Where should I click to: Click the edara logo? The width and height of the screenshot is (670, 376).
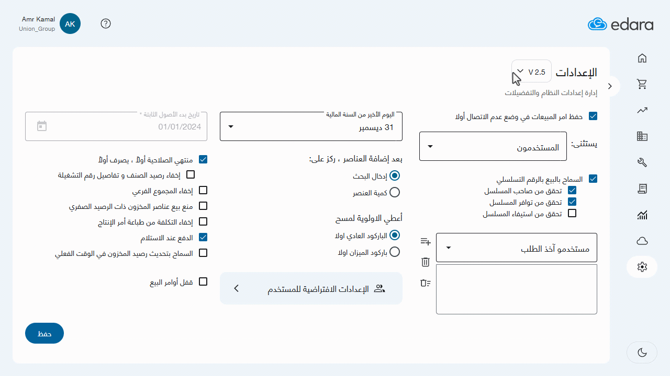coord(620,24)
